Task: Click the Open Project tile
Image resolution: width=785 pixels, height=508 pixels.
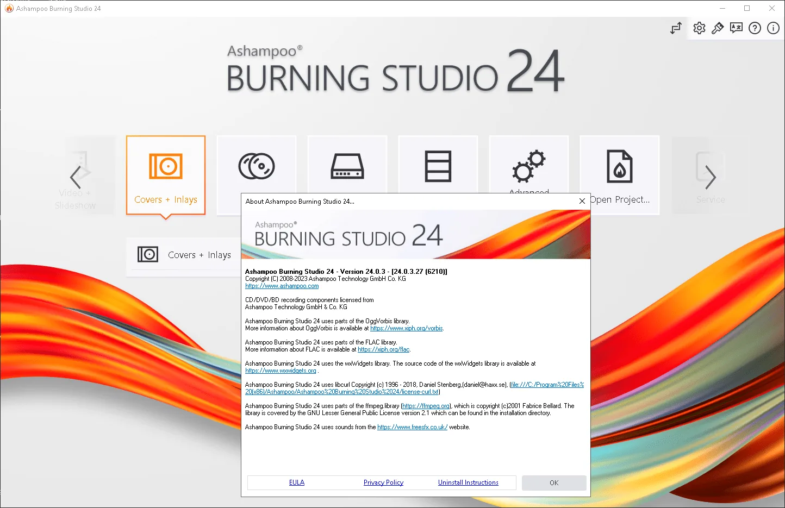Action: click(620, 175)
